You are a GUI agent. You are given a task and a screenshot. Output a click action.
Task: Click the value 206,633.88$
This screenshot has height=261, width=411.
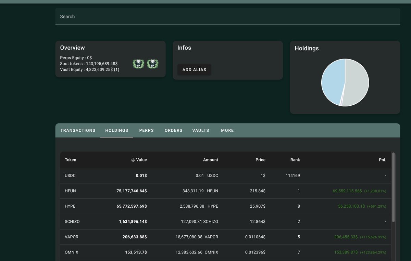click(x=135, y=237)
